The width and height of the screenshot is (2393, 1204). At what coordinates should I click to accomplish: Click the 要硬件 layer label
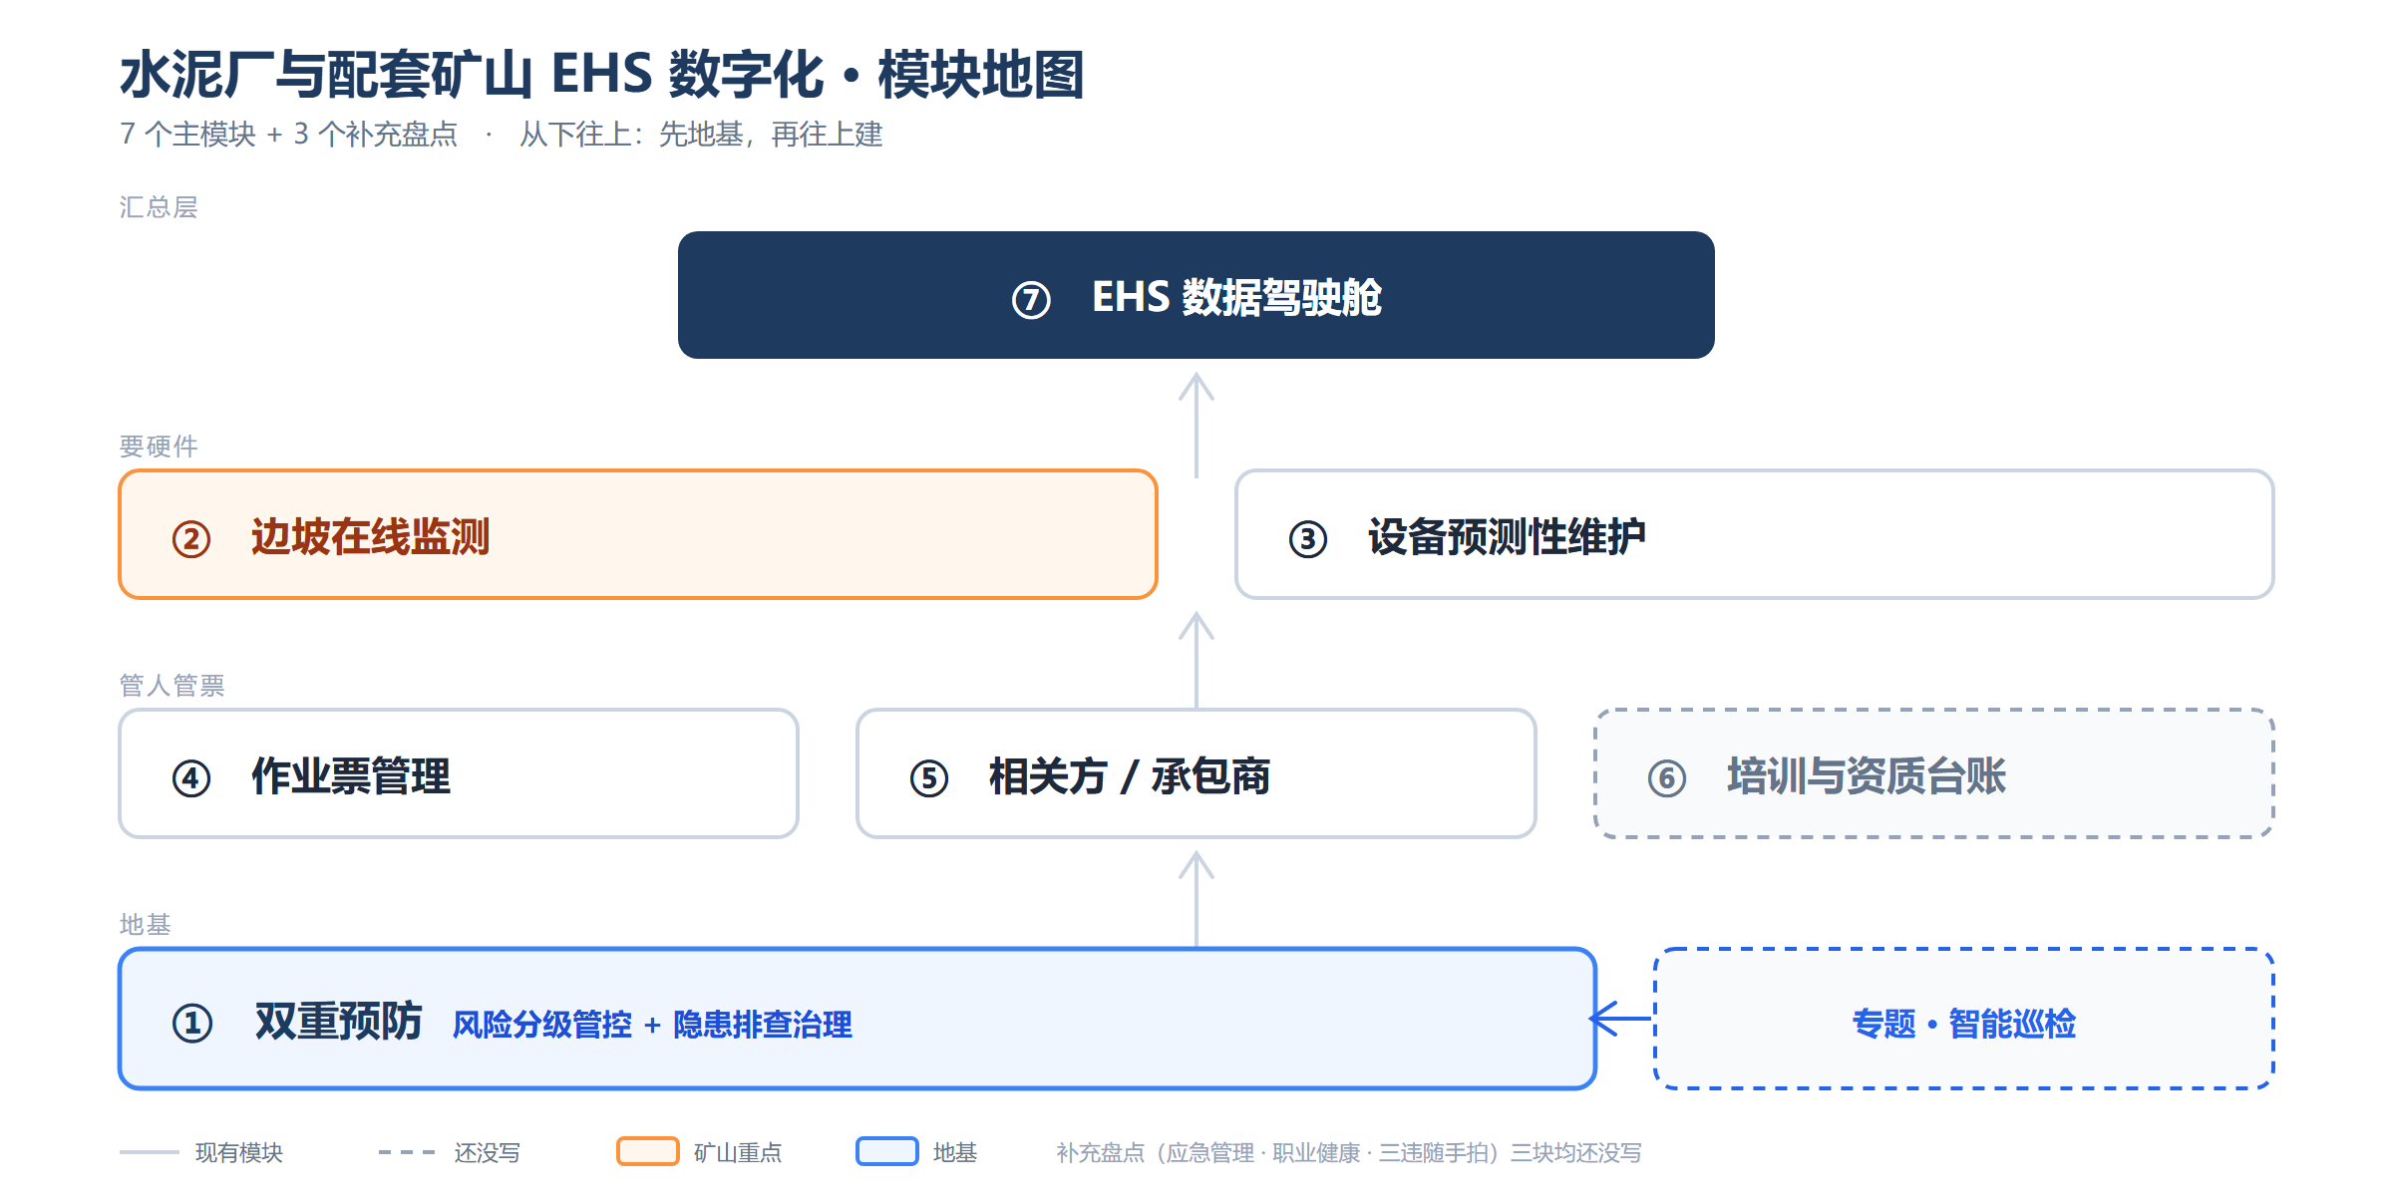click(x=159, y=447)
